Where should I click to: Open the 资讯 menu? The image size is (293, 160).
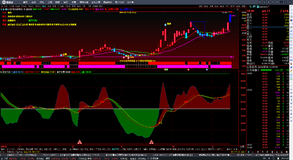(66, 2)
